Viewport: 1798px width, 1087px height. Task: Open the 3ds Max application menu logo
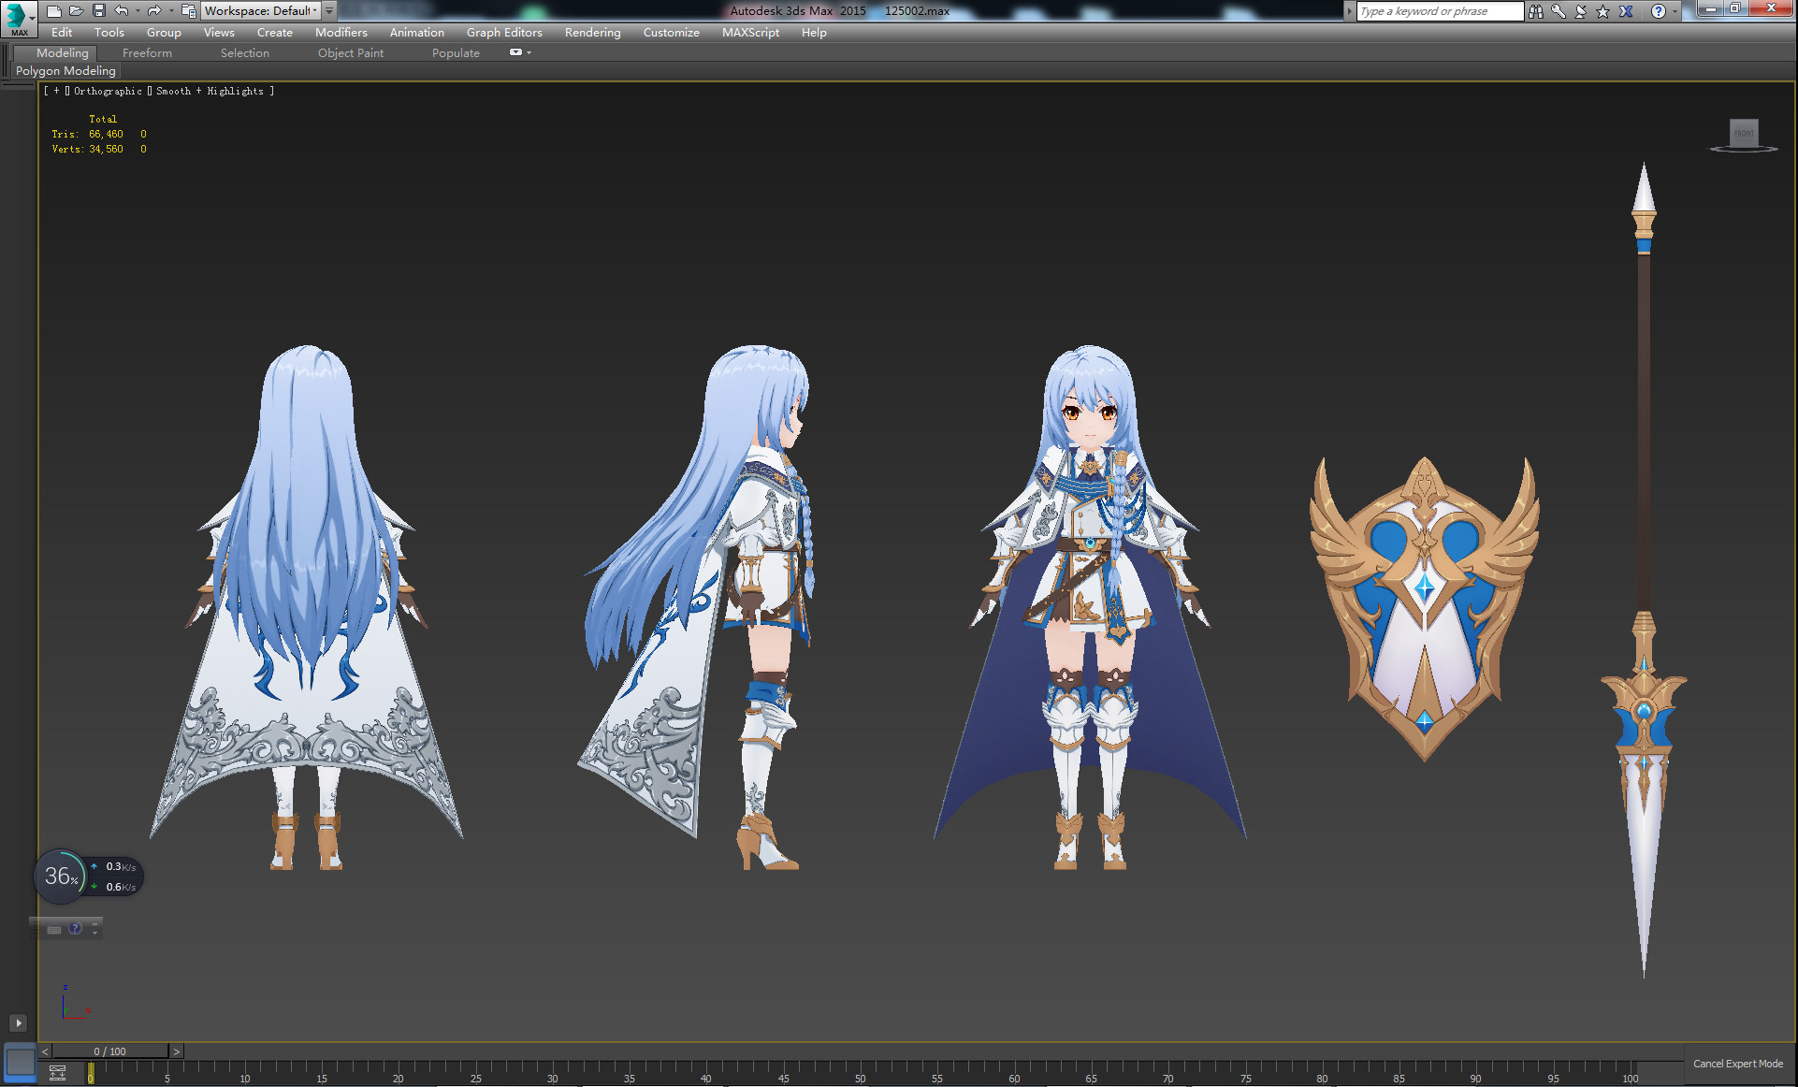16,16
